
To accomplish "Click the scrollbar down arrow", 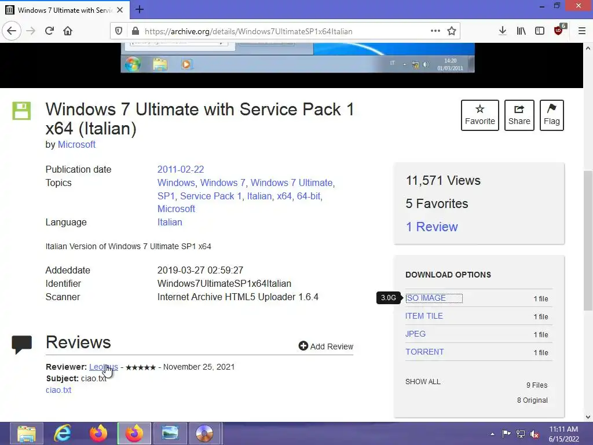I will pyautogui.click(x=588, y=417).
